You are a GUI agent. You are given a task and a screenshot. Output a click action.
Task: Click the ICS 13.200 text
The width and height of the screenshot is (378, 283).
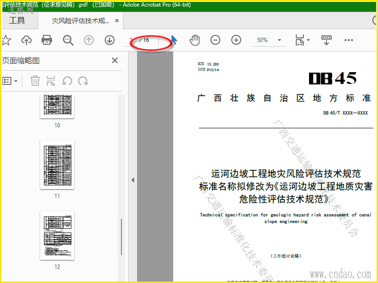tap(208, 64)
